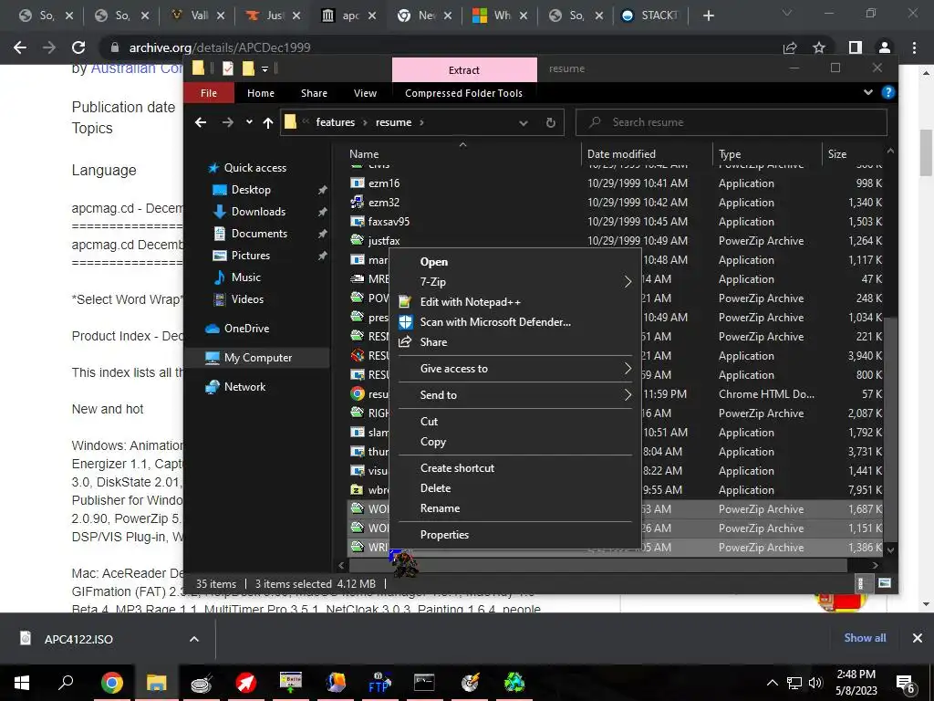The image size is (934, 701).
Task: Open a new Chrome tab
Action: coord(708,16)
